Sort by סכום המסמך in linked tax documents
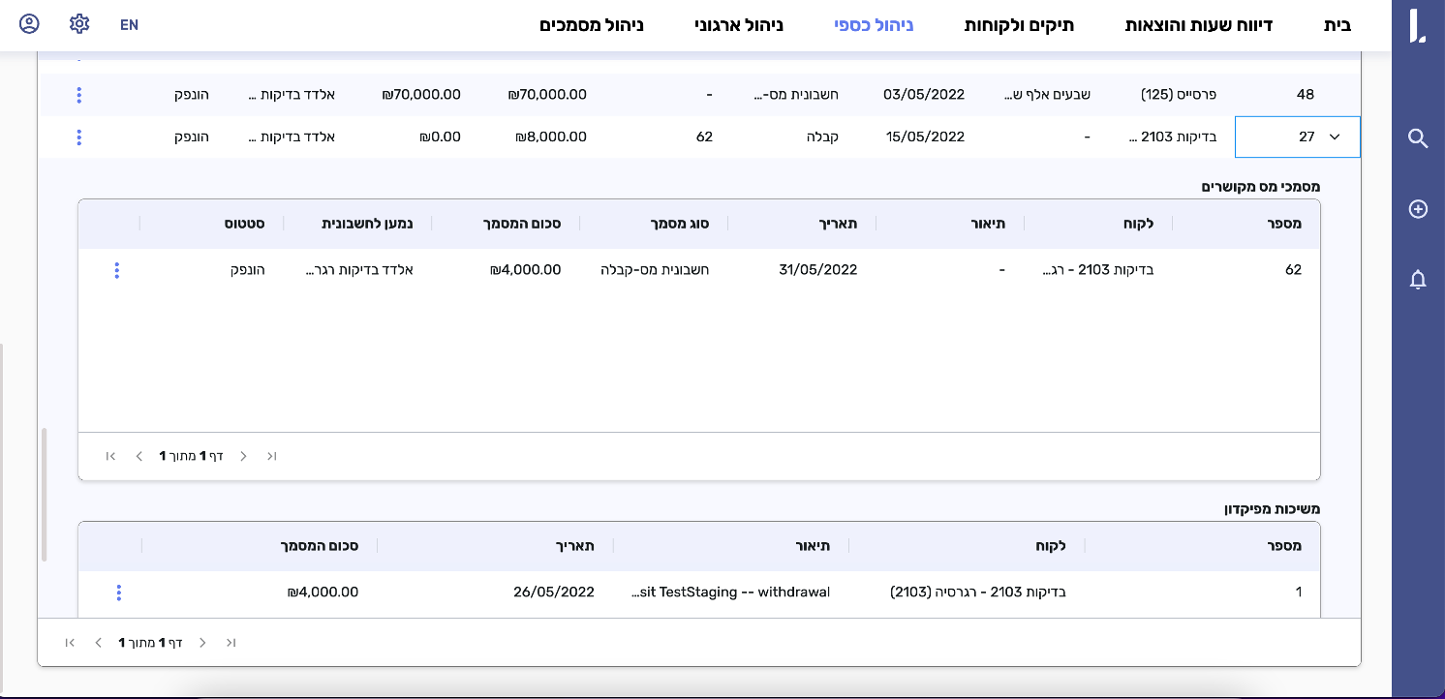This screenshot has height=699, width=1445. pos(524,224)
